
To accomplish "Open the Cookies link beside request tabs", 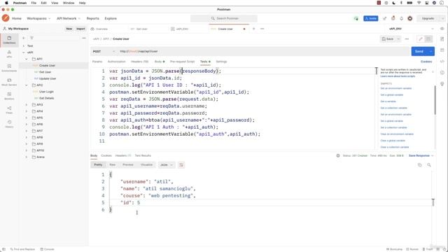I will coord(426,62).
